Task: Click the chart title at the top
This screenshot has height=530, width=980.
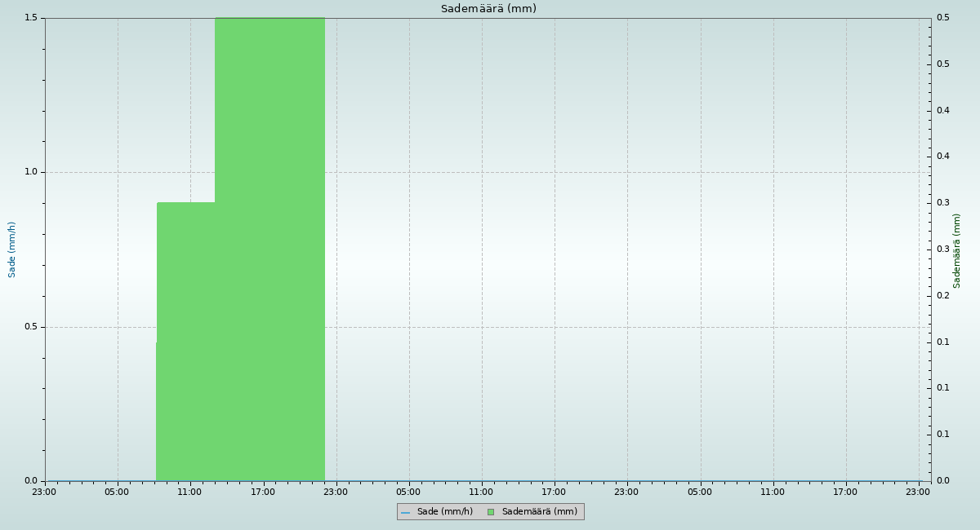Action: (x=488, y=9)
